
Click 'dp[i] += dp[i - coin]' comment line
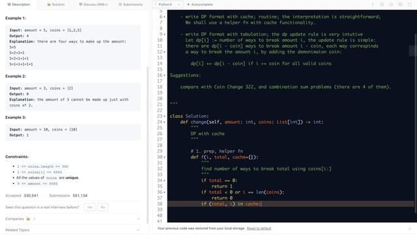pos(261,64)
